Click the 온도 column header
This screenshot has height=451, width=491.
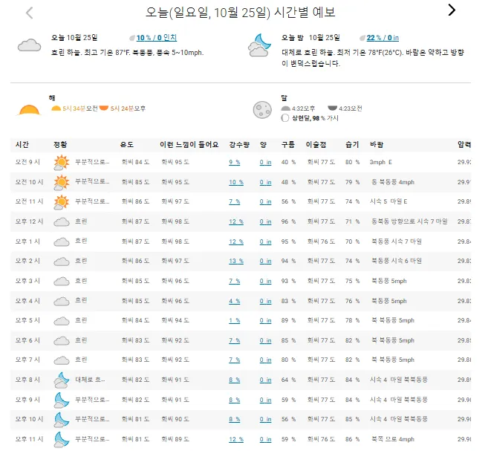click(x=126, y=145)
